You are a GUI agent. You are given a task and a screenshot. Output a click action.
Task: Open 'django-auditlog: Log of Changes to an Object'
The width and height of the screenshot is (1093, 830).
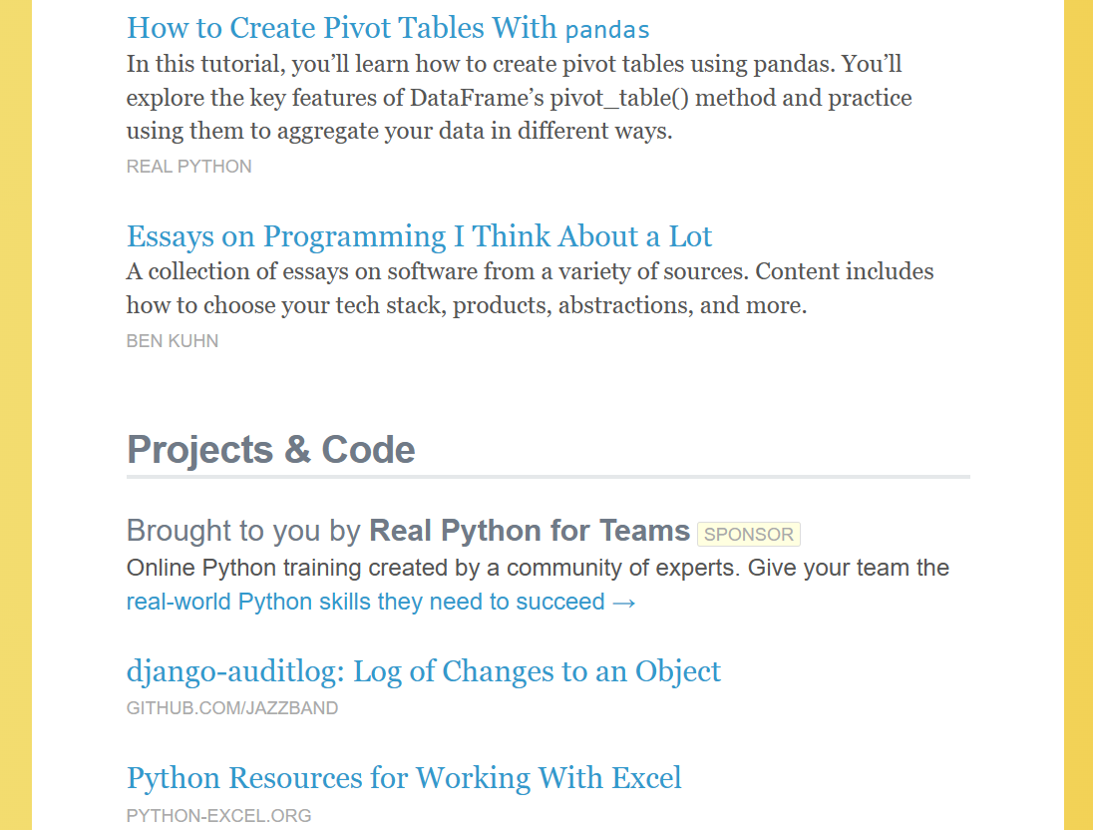[423, 671]
